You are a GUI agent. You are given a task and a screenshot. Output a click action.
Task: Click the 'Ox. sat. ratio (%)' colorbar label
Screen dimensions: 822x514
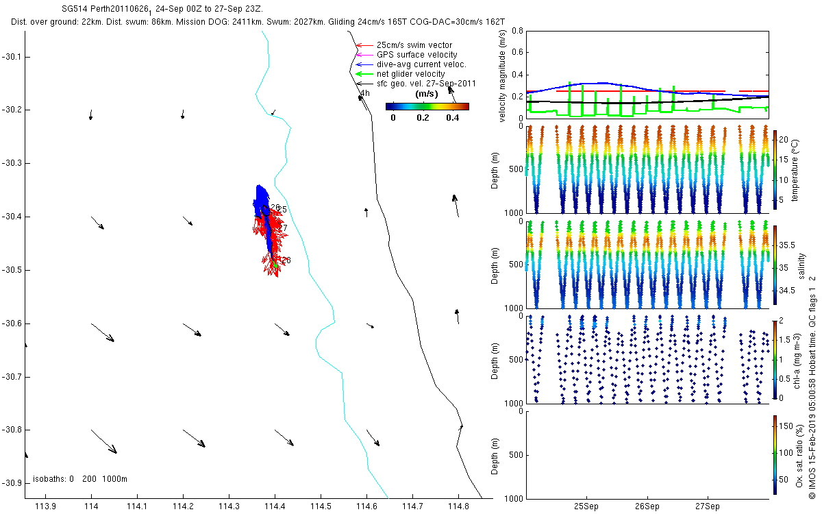point(801,455)
